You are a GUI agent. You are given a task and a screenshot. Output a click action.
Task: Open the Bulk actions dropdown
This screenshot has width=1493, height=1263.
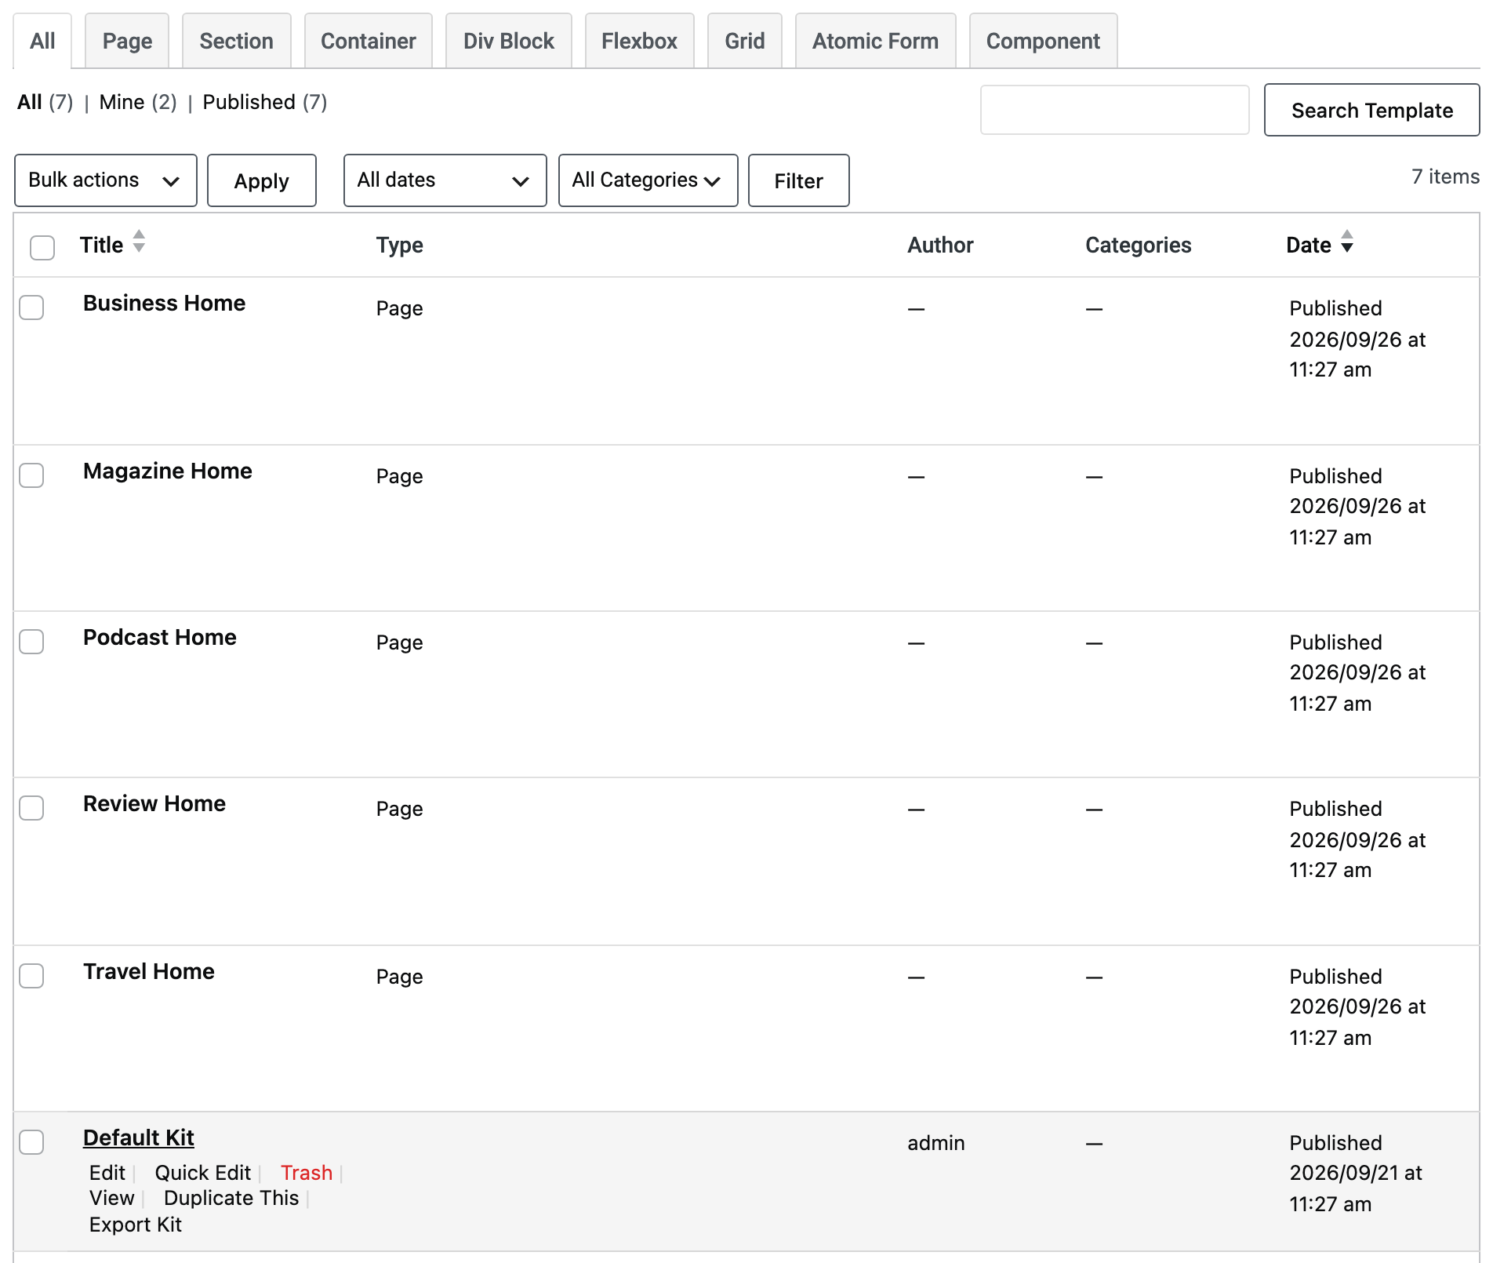coord(106,180)
